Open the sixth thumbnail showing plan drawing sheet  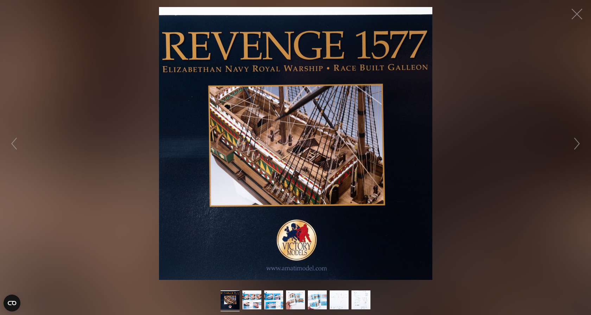339,300
